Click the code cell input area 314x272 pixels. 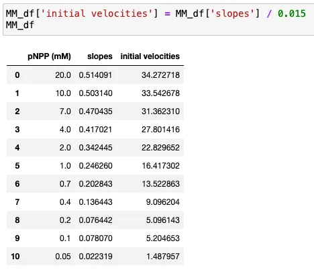click(158, 19)
